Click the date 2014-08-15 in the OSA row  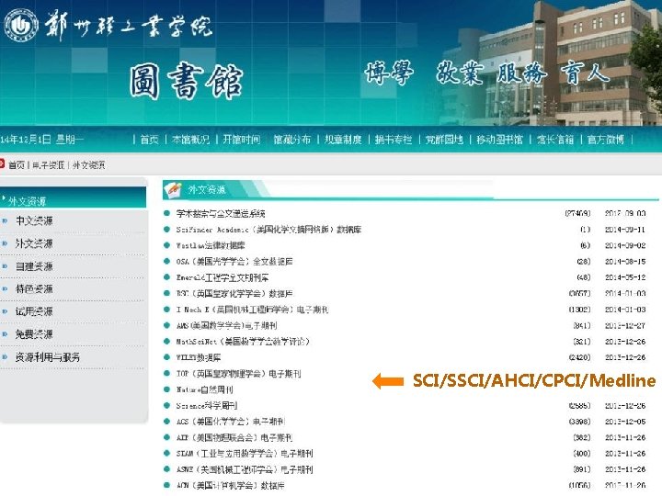tap(625, 262)
